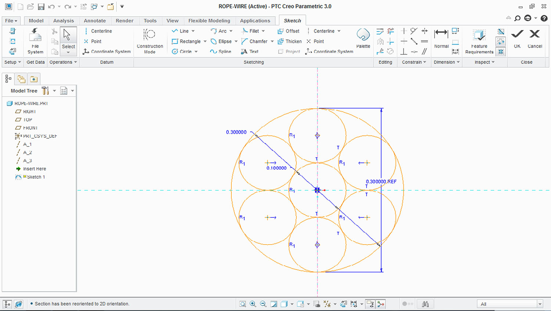Toggle dimension display in status toolbar
Screen dimensions: 551x311
[x=353, y=304]
